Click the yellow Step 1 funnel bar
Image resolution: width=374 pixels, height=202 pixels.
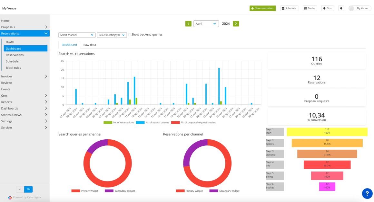(x=328, y=132)
